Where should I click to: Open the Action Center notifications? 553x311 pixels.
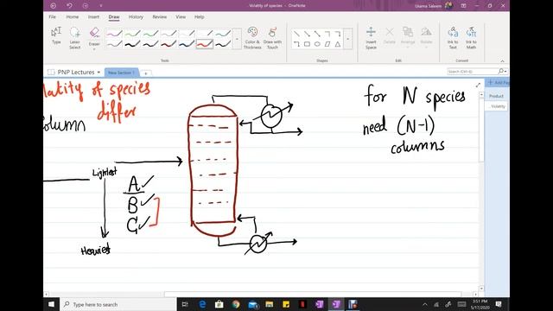pos(499,304)
